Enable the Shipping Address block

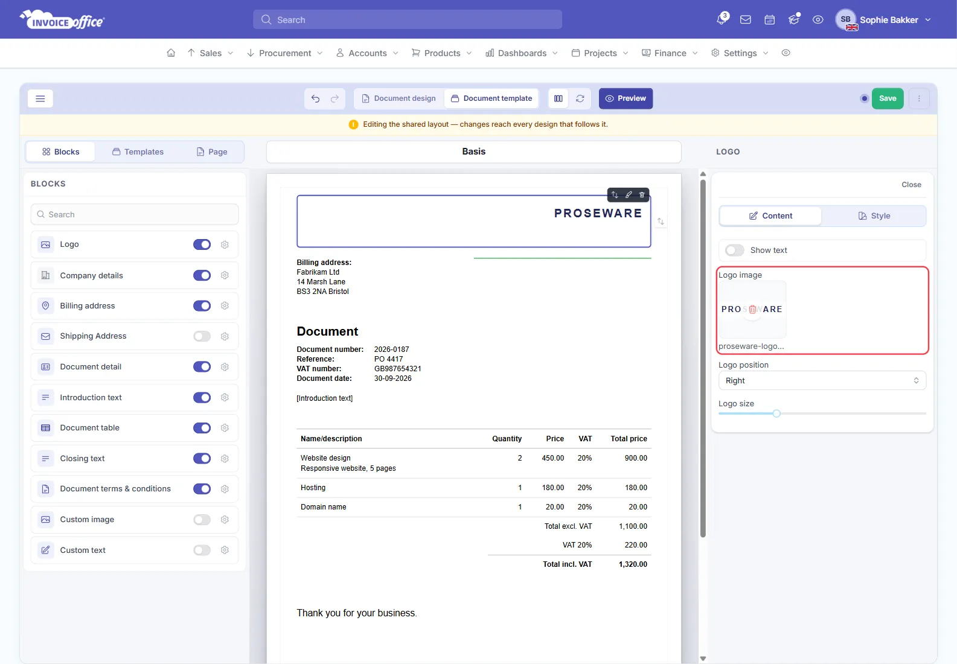(202, 336)
